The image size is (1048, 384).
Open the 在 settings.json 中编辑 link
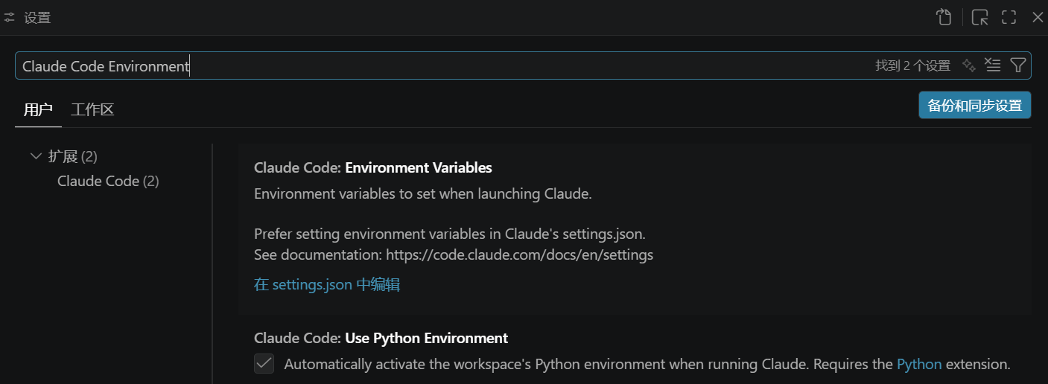[327, 284]
